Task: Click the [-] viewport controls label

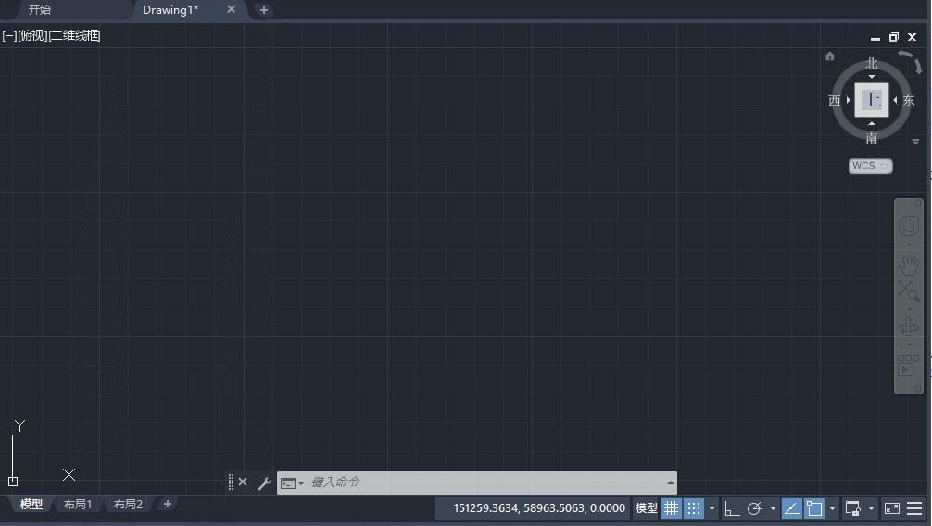Action: 9,36
